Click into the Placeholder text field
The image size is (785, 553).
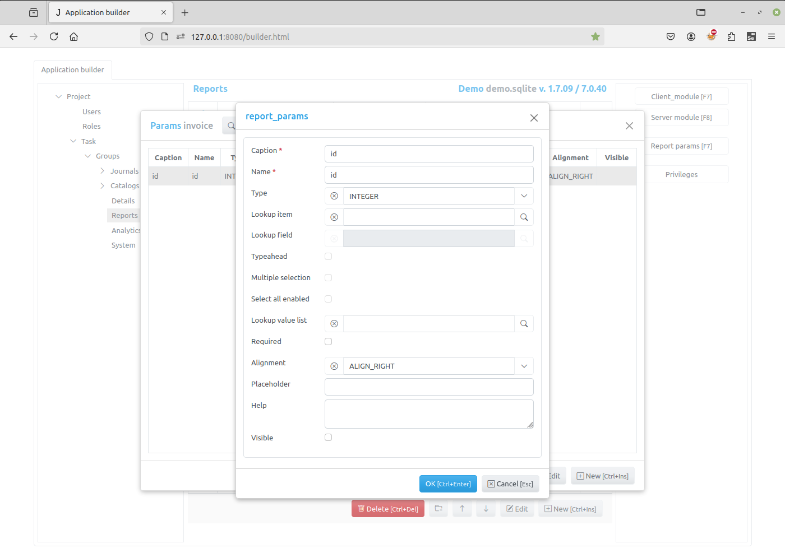pyautogui.click(x=429, y=387)
